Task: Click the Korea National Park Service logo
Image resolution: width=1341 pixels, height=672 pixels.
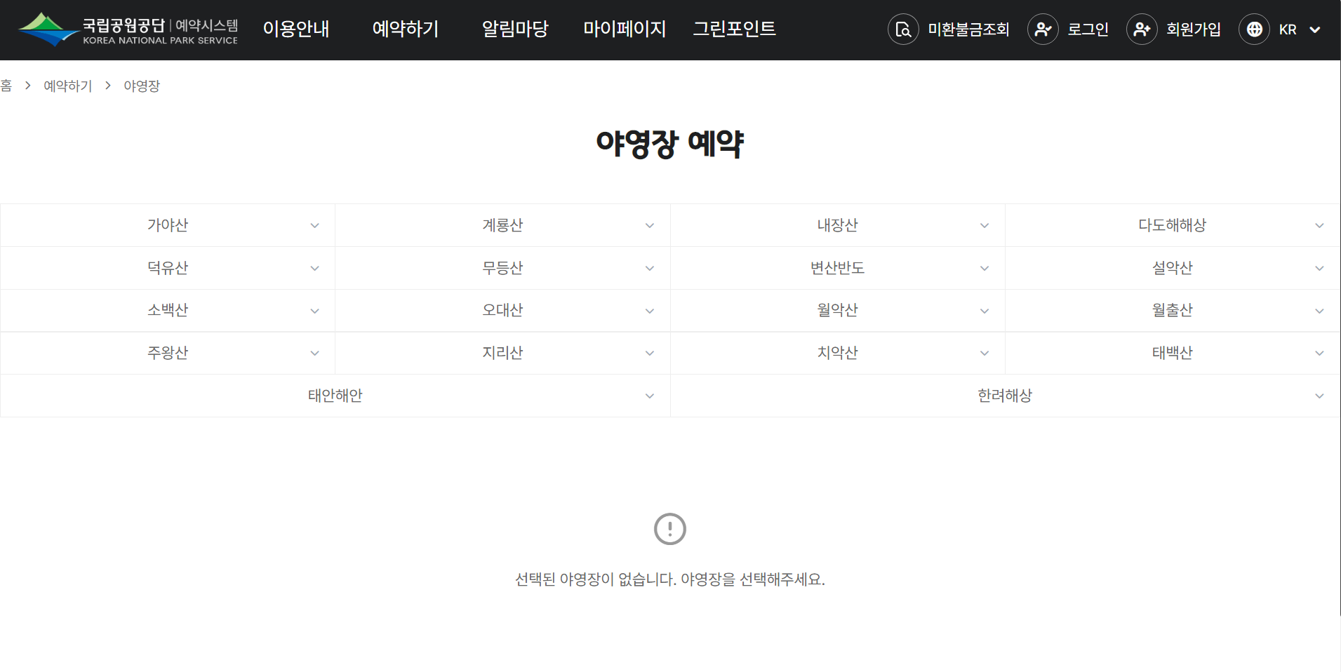Action: (128, 29)
